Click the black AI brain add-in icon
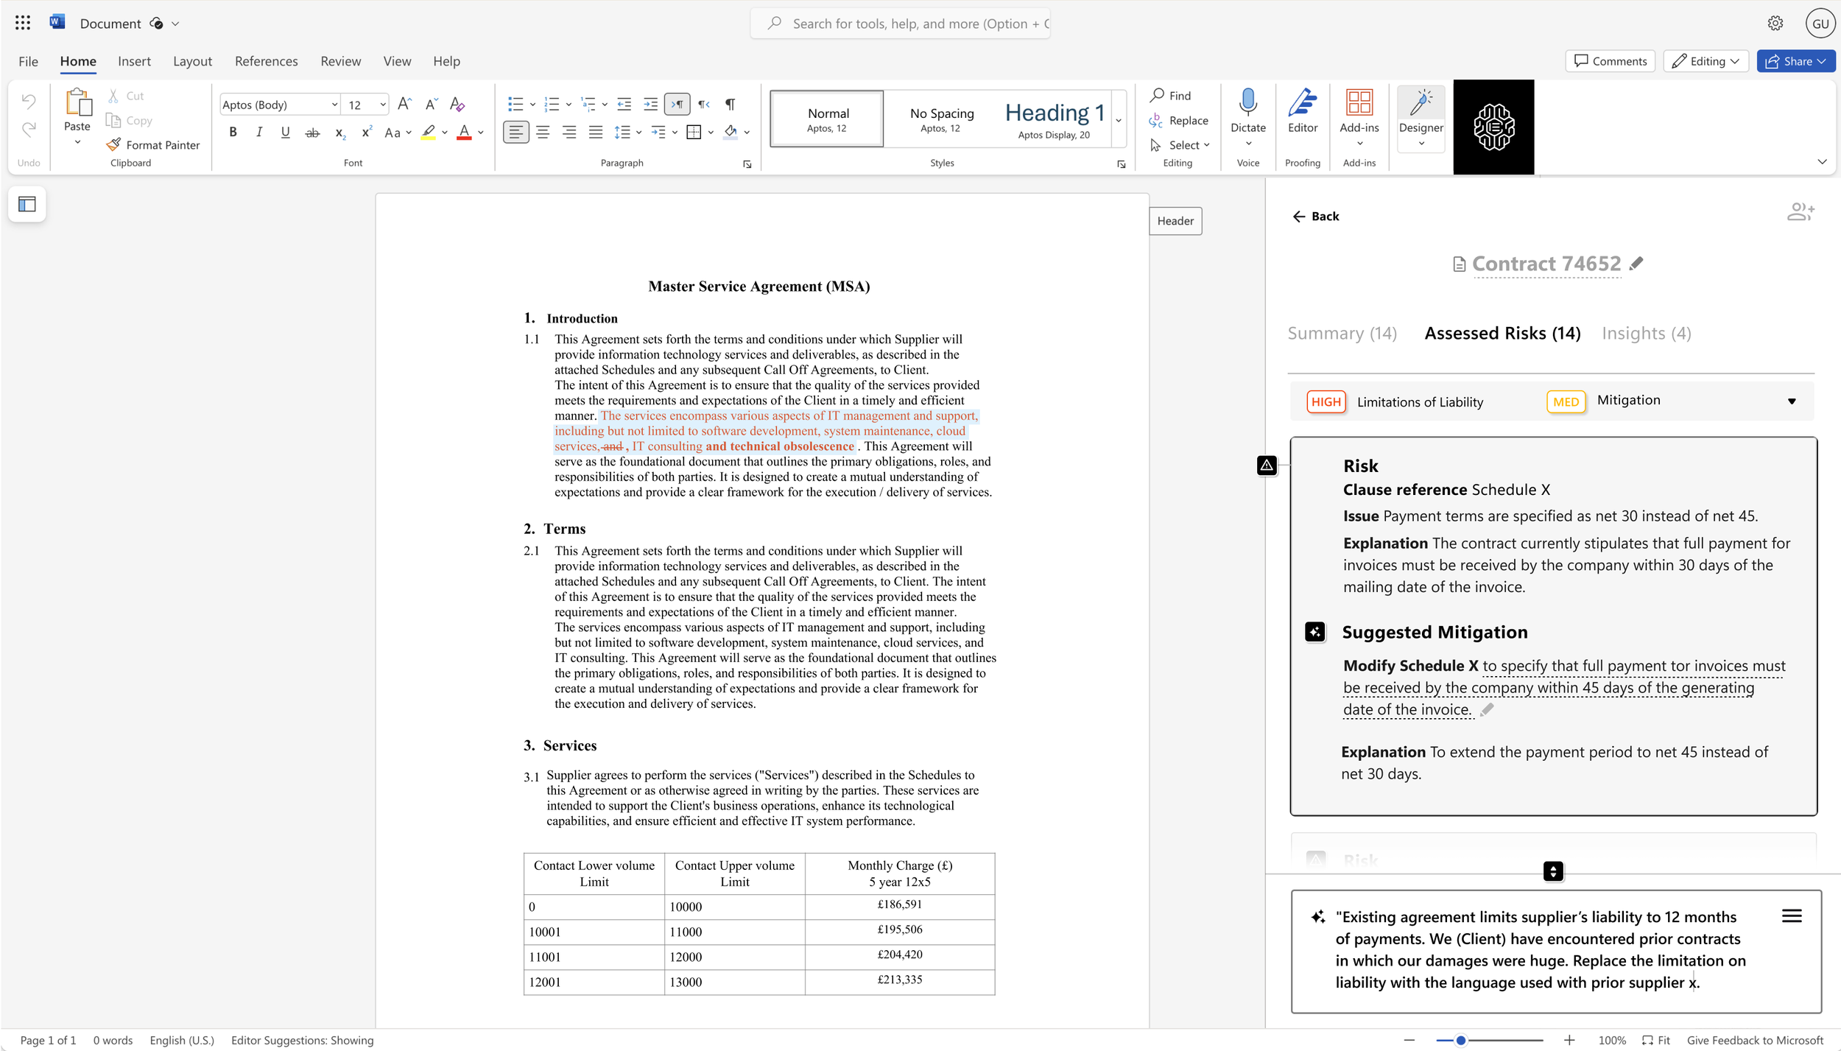This screenshot has width=1841, height=1051. (1493, 127)
